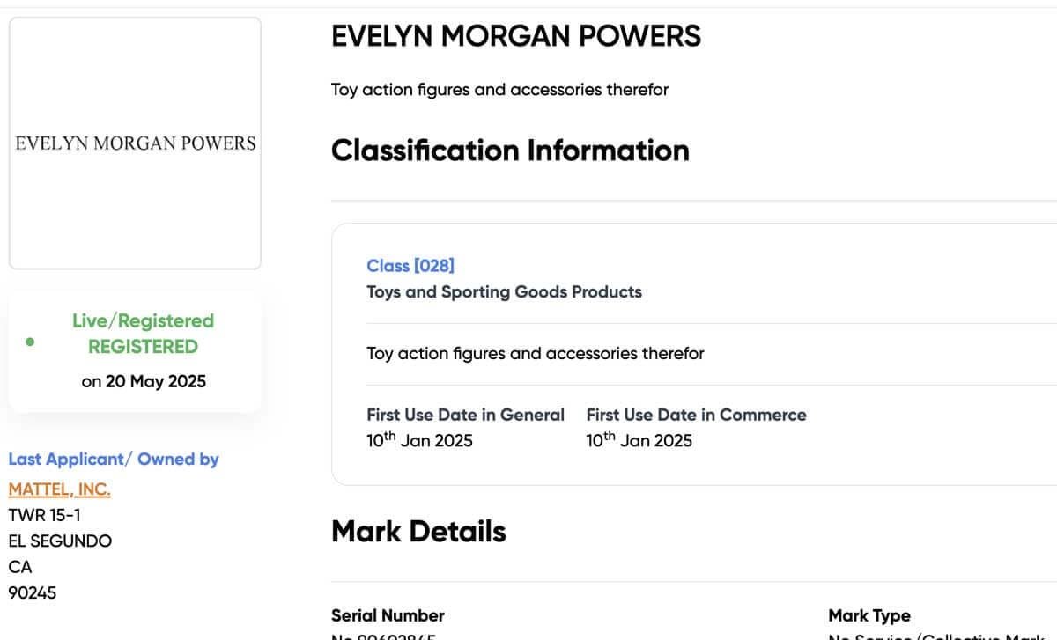Click the Serial Number field label
The image size is (1057, 640).
pyautogui.click(x=388, y=614)
